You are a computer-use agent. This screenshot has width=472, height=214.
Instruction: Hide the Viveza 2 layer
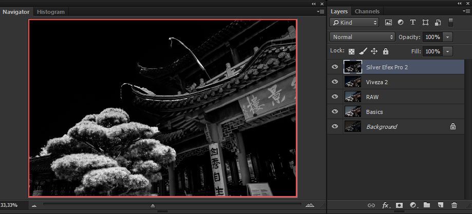pyautogui.click(x=335, y=82)
